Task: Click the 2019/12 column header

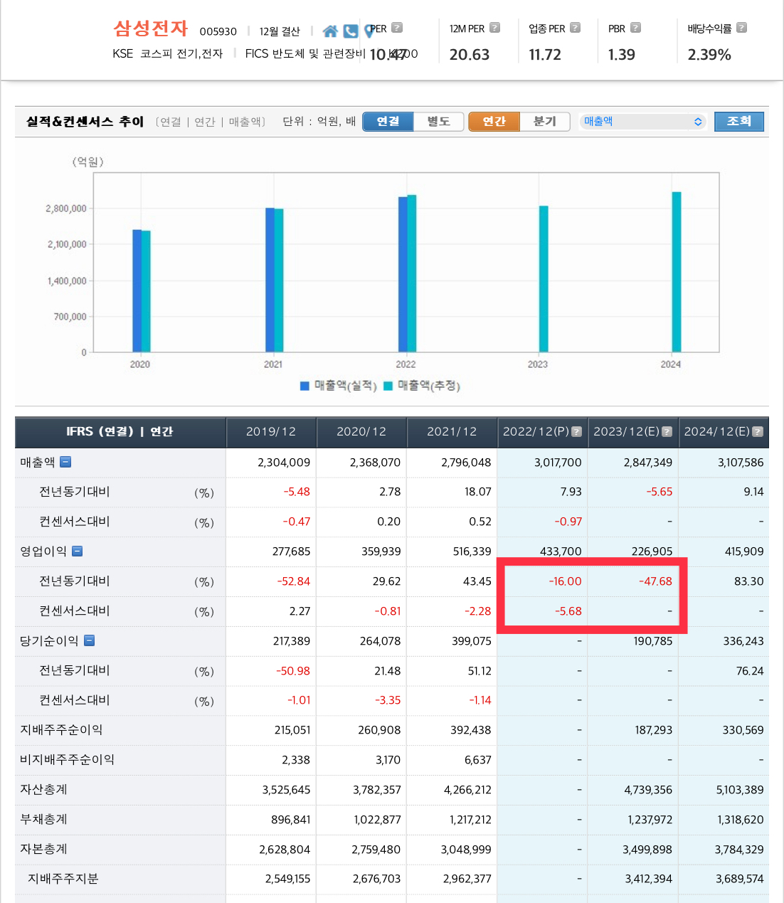Action: (271, 431)
